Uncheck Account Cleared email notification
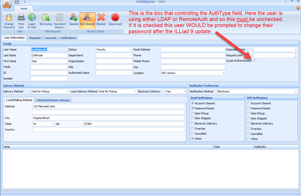301x196 pixels. point(193,103)
